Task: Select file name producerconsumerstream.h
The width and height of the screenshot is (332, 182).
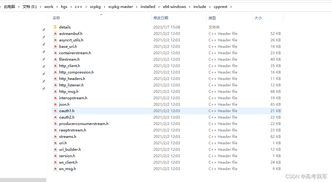Action: [x=84, y=123]
